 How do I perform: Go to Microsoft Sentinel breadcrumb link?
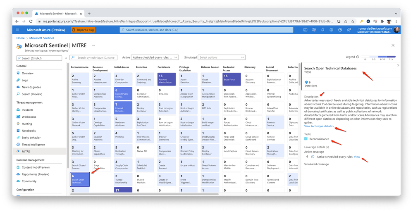coord(41,38)
